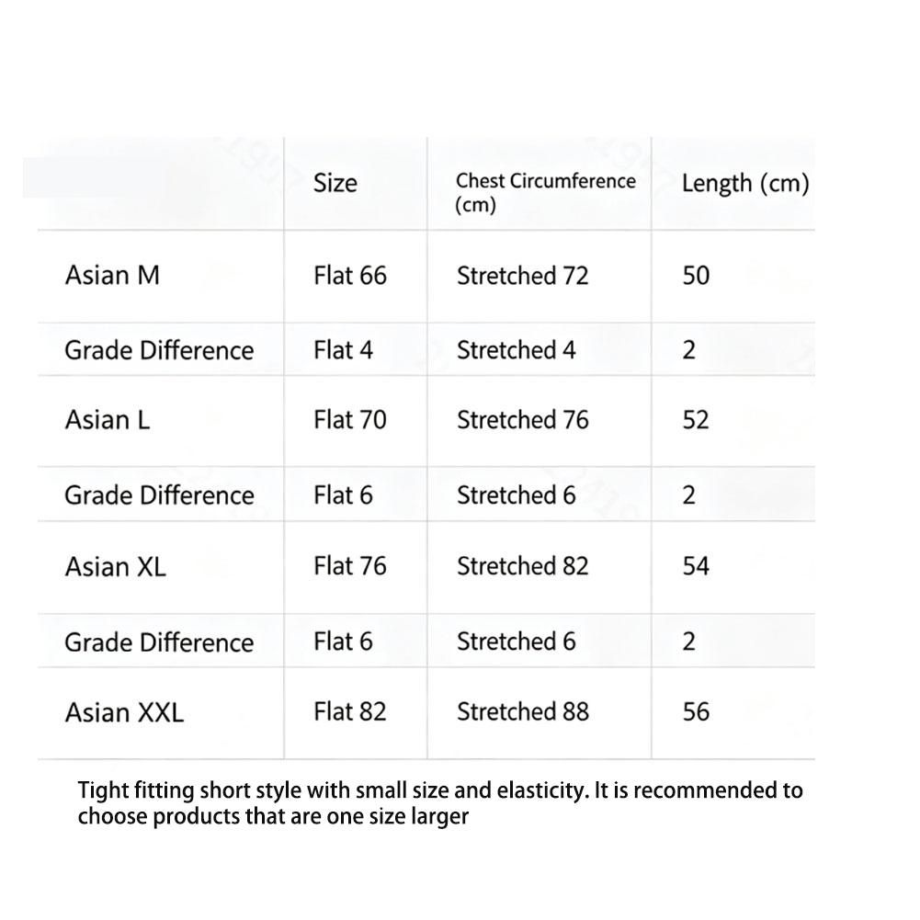Click the length value 50

[696, 276]
